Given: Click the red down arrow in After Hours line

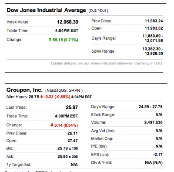Looking at the screenshot, I should click(x=42, y=97).
